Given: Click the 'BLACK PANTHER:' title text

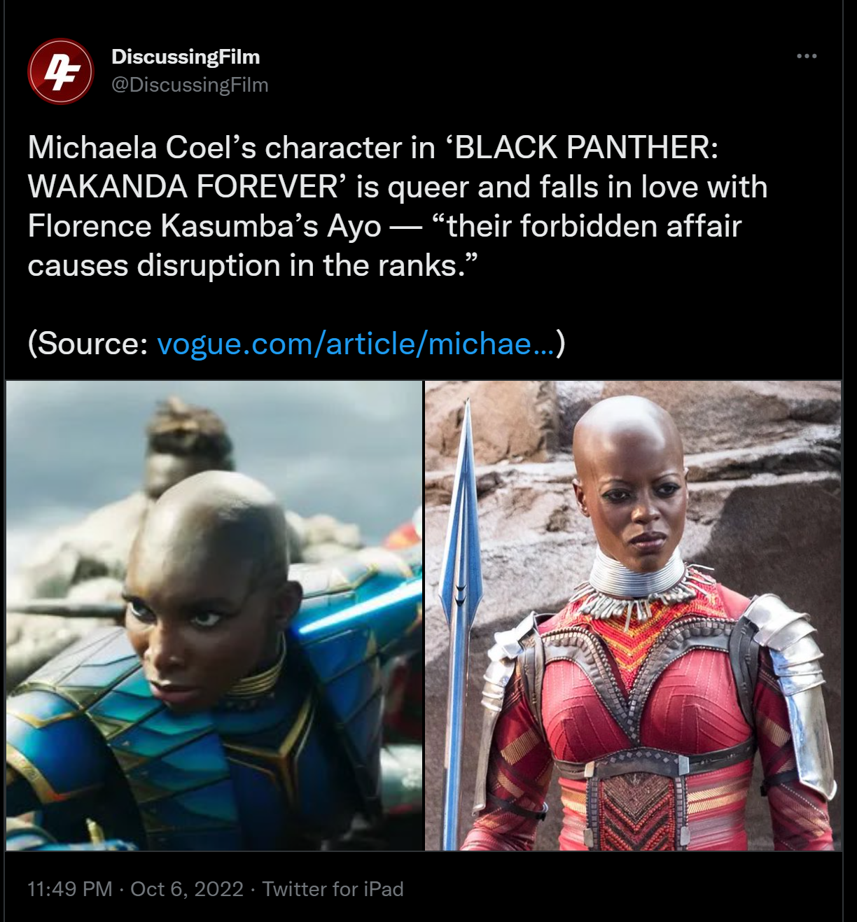Looking at the screenshot, I should 583,148.
